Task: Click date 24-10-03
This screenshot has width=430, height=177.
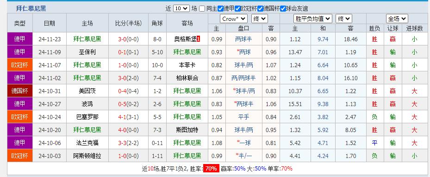Action: click(50, 156)
